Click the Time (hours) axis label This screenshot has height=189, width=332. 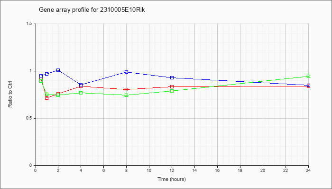click(x=172, y=179)
